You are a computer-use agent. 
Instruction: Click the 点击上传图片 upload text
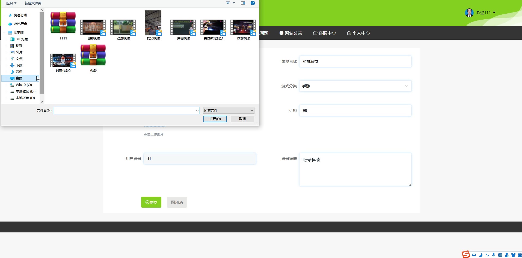click(x=154, y=134)
